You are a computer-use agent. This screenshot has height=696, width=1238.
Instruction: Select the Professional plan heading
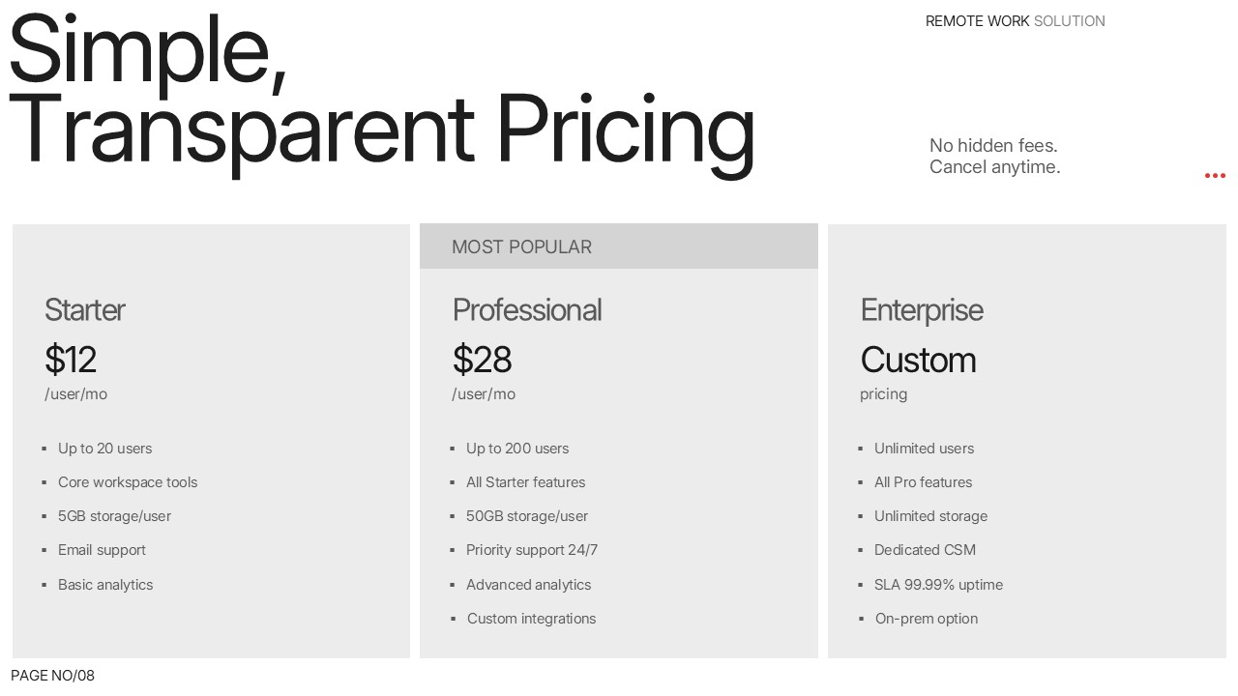click(x=527, y=310)
